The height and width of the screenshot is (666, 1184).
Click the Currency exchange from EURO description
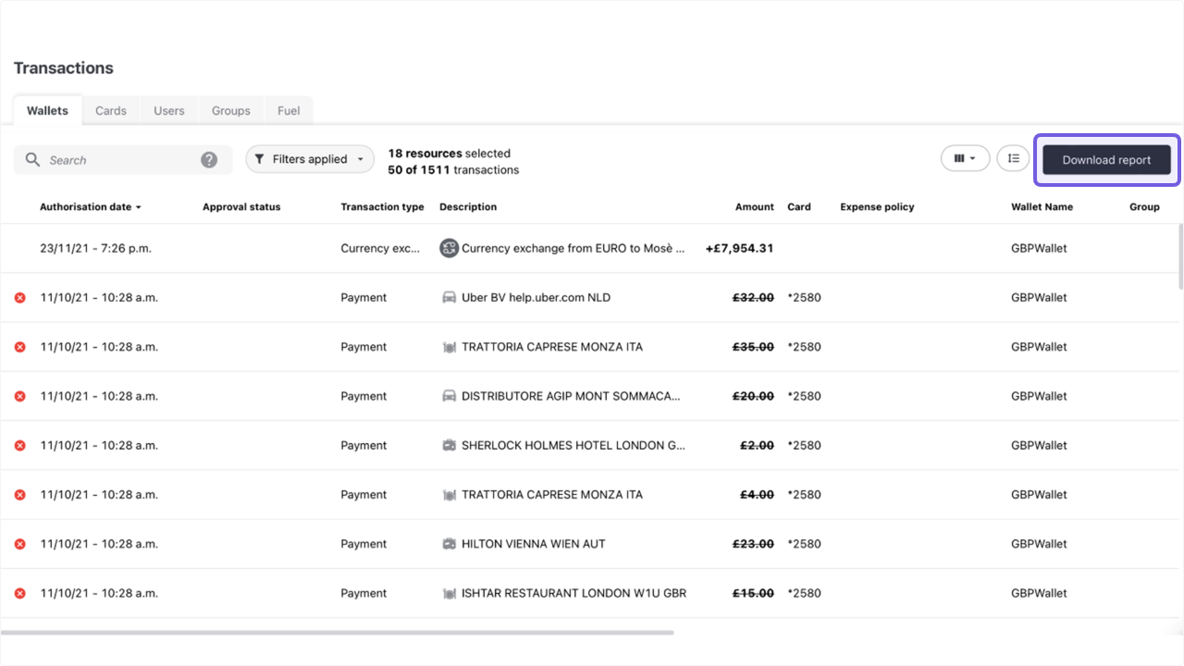573,248
